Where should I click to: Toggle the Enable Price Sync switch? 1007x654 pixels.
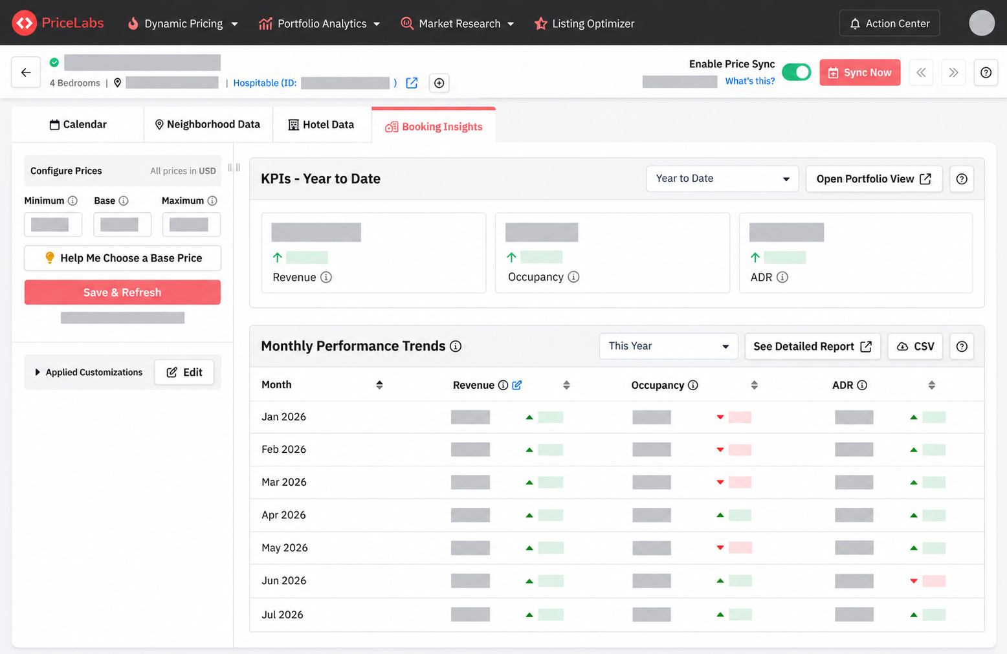click(797, 72)
